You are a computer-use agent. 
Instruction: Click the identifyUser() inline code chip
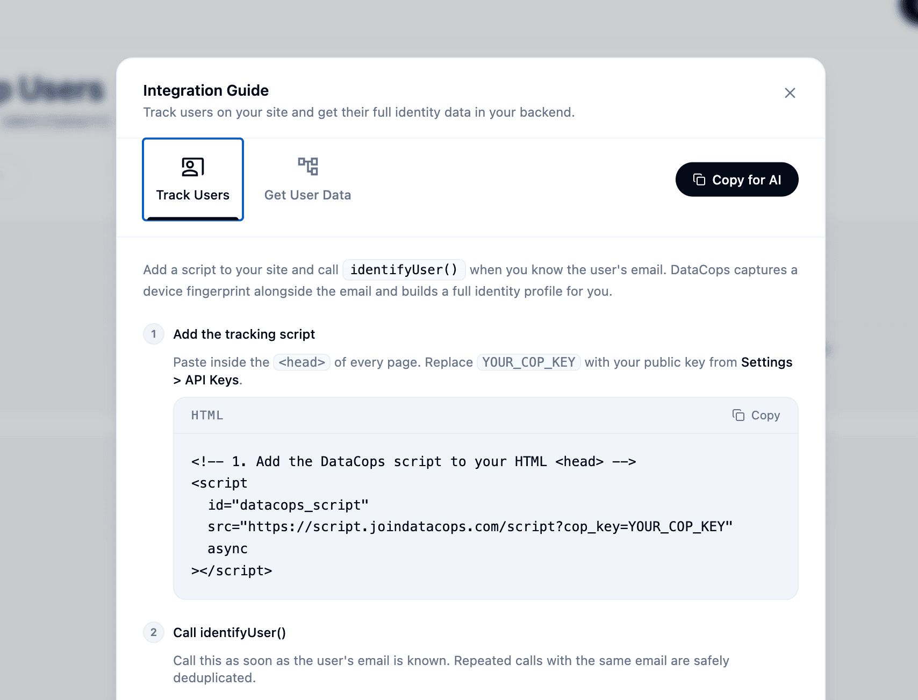click(404, 269)
